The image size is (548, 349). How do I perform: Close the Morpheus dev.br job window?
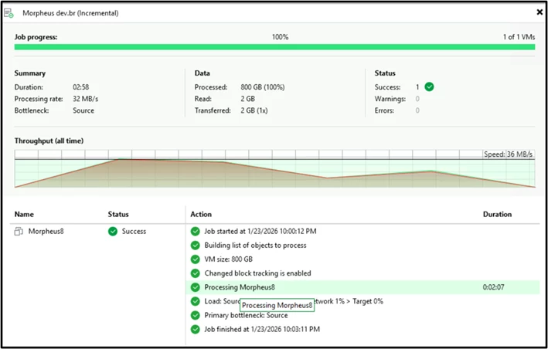click(x=539, y=12)
